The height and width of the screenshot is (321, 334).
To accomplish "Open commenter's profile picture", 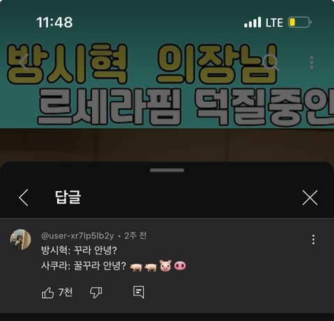I will pyautogui.click(x=20, y=240).
